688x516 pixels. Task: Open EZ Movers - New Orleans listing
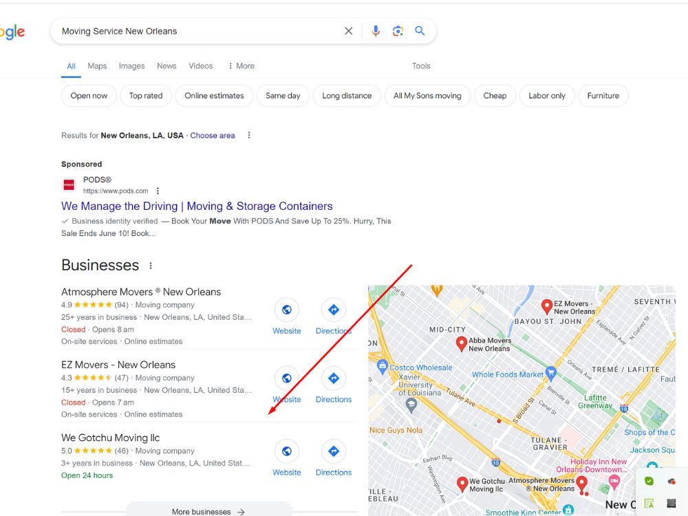(118, 365)
